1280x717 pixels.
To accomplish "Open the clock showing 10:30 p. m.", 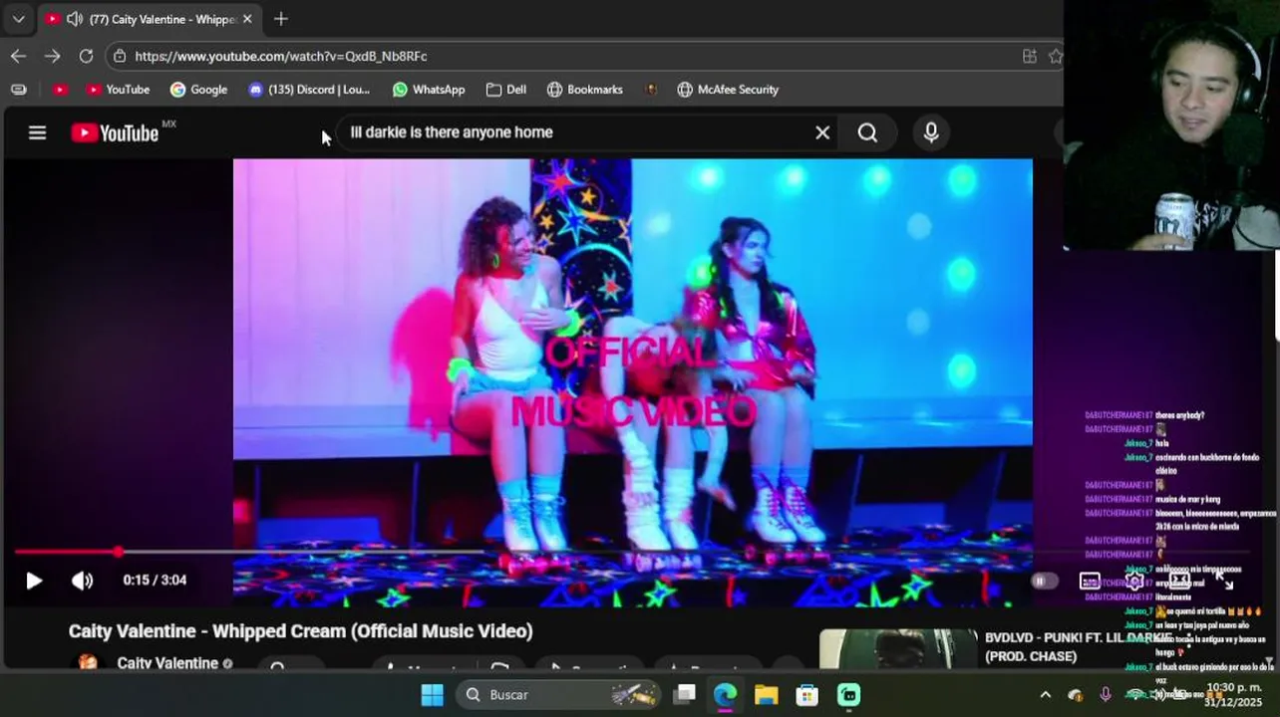I will 1233,694.
